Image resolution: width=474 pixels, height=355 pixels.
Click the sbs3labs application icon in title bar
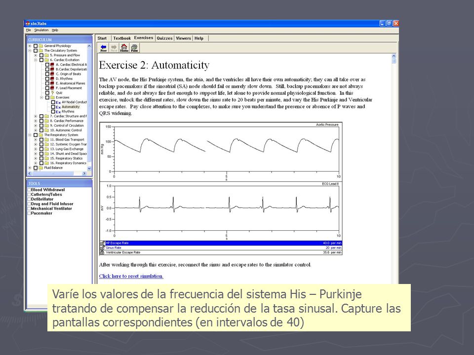[x=28, y=23]
